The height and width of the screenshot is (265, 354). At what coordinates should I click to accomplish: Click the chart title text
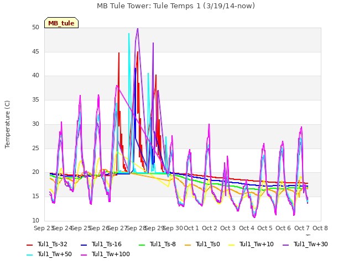coord(176,6)
